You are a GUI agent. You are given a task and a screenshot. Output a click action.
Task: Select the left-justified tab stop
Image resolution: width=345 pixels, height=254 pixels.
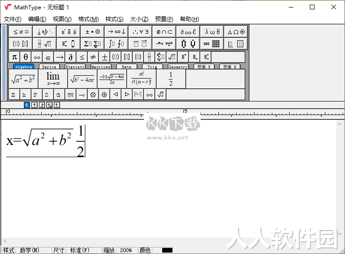pos(27,105)
